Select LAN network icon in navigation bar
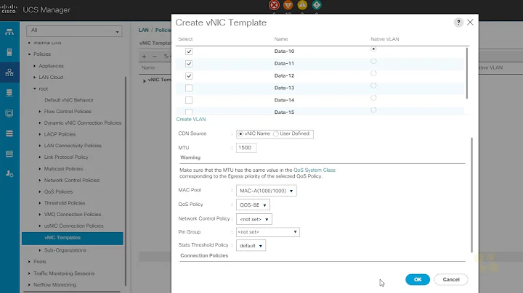The height and width of the screenshot is (293, 523). 9,73
